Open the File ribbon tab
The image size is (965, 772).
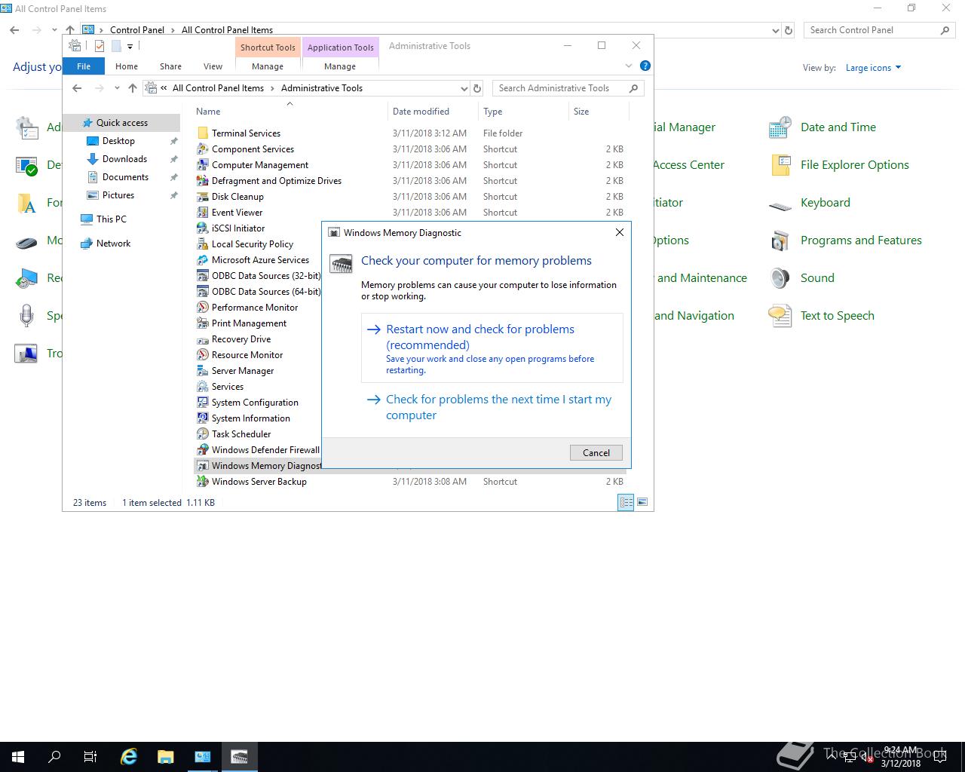pos(84,66)
